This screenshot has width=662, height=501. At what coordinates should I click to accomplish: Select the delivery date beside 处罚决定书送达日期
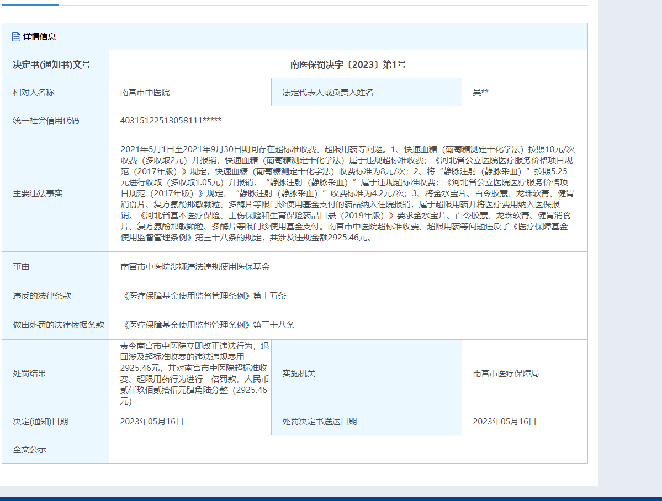pyautogui.click(x=505, y=422)
